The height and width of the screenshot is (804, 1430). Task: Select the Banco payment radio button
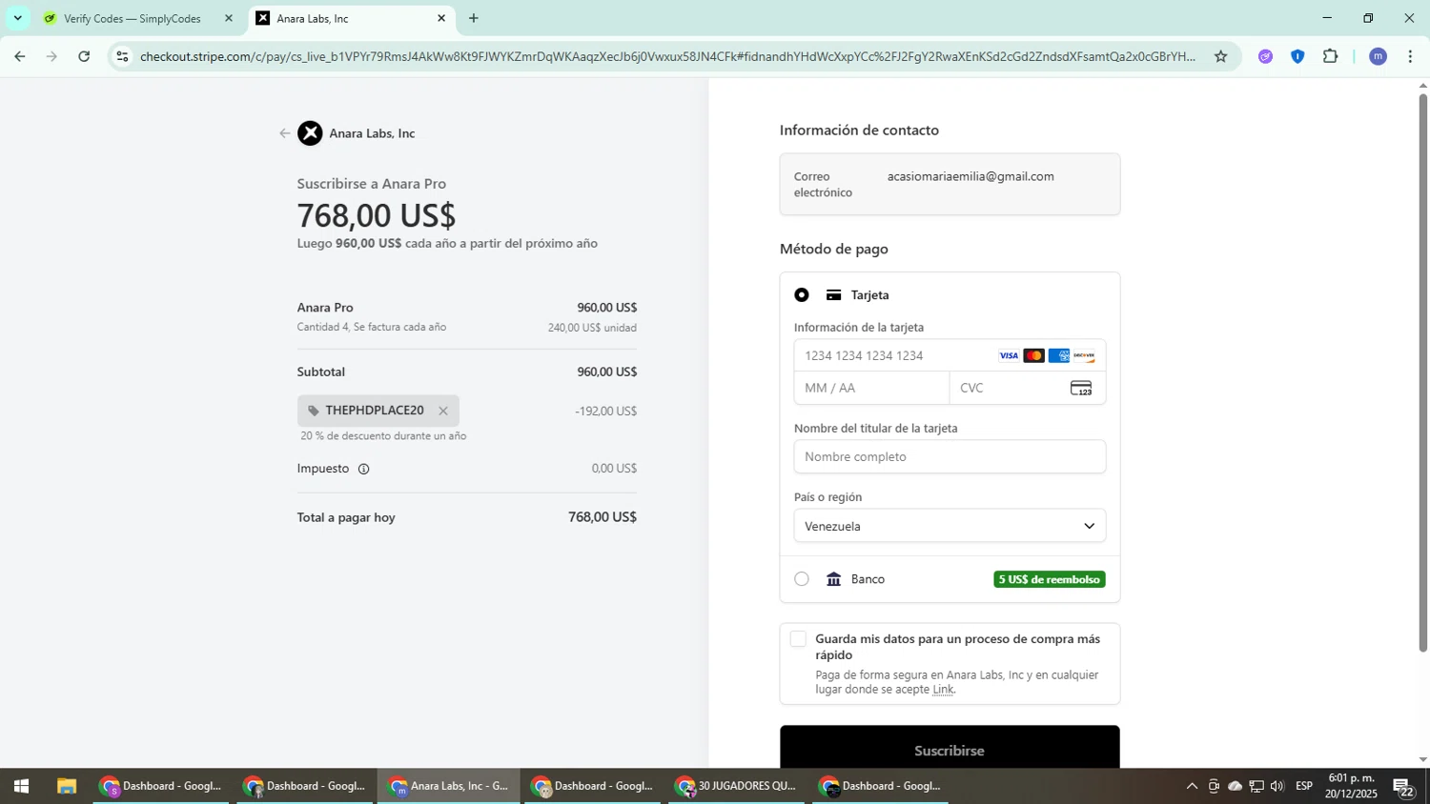(802, 579)
